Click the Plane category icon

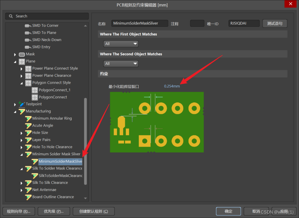(22, 61)
